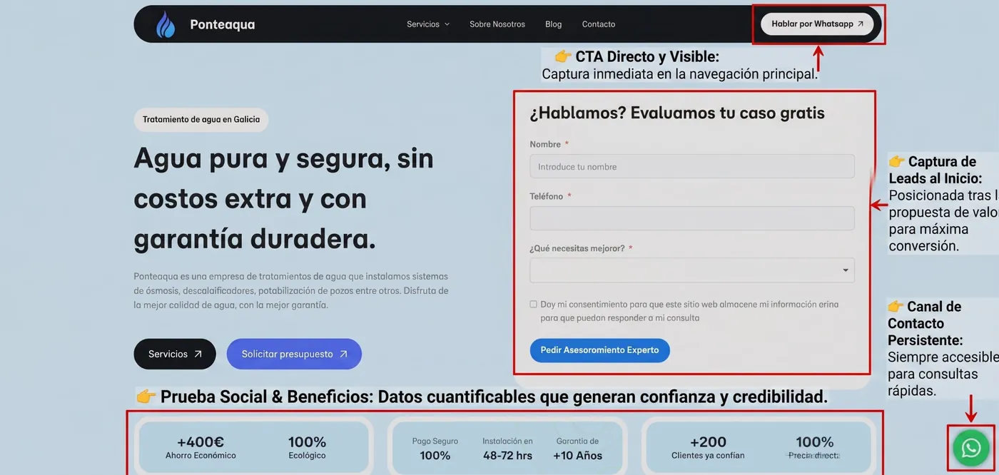Click the Tratamiento de agua en Galicia badge
Image resolution: width=999 pixels, height=475 pixels.
point(201,120)
